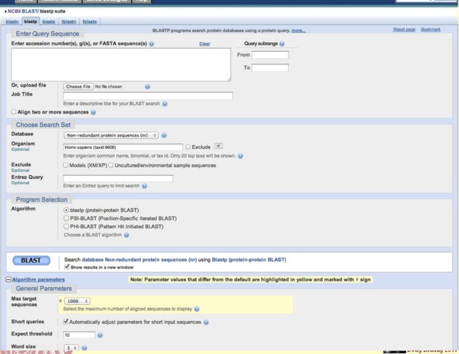The width and height of the screenshot is (459, 354).
Task: Switch to the blastn tab
Action: point(12,22)
